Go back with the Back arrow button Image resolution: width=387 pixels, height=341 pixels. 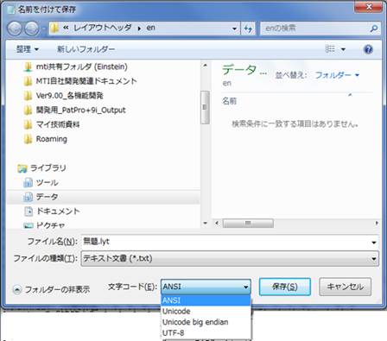[x=15, y=28]
